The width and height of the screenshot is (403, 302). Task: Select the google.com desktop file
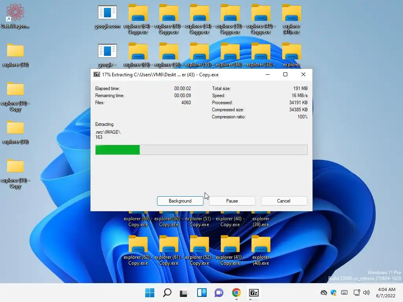107,17
